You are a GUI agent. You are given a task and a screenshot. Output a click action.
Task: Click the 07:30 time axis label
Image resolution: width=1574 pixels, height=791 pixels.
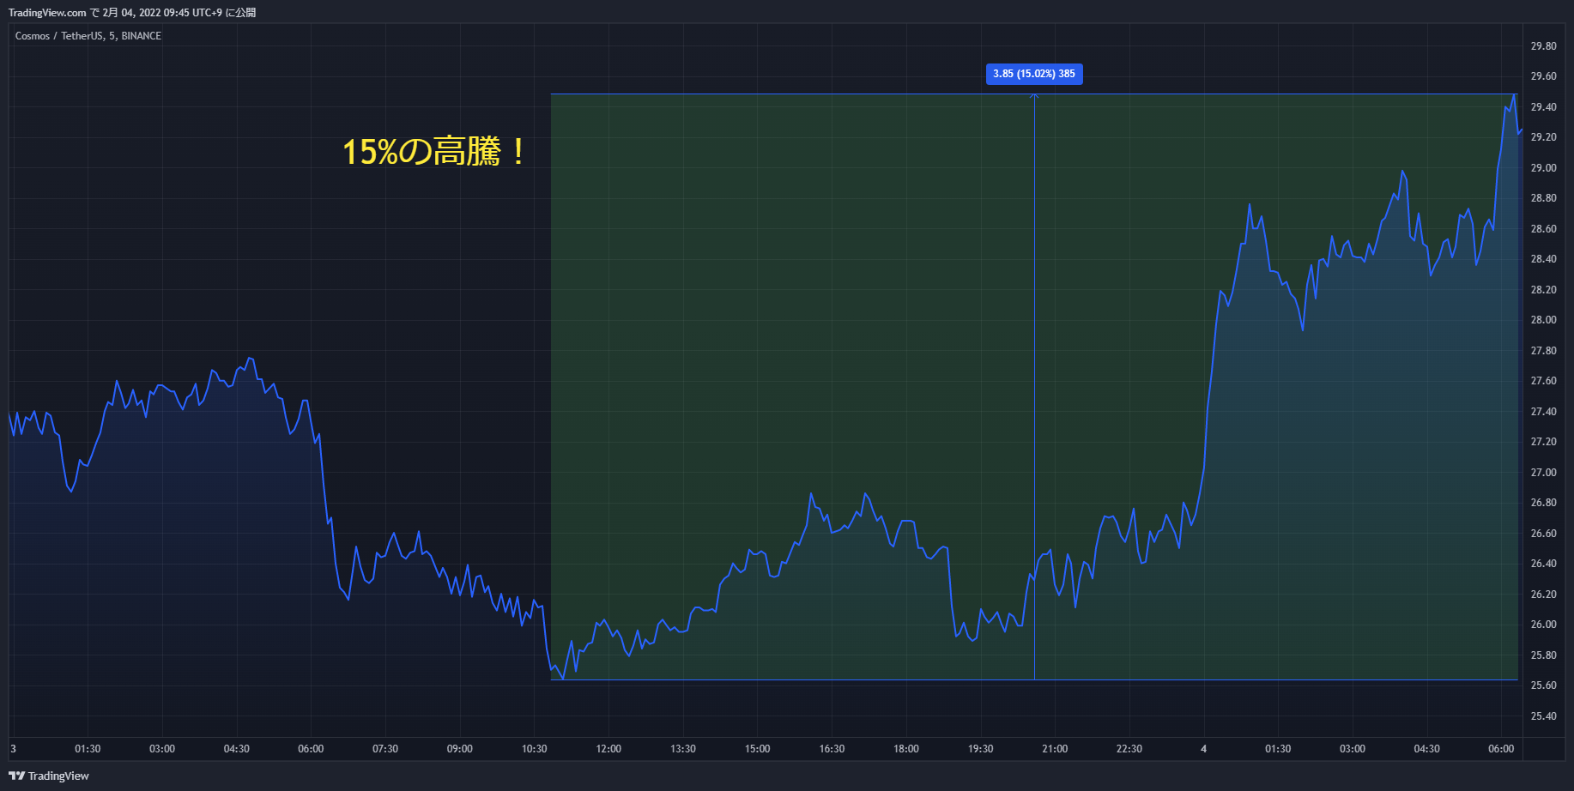tap(385, 749)
